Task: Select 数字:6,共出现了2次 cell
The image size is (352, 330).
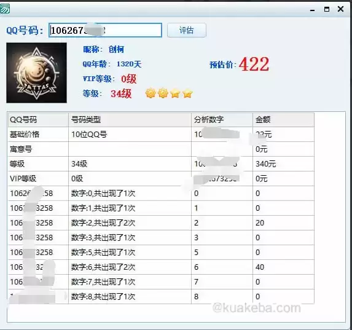Action: [x=130, y=267]
